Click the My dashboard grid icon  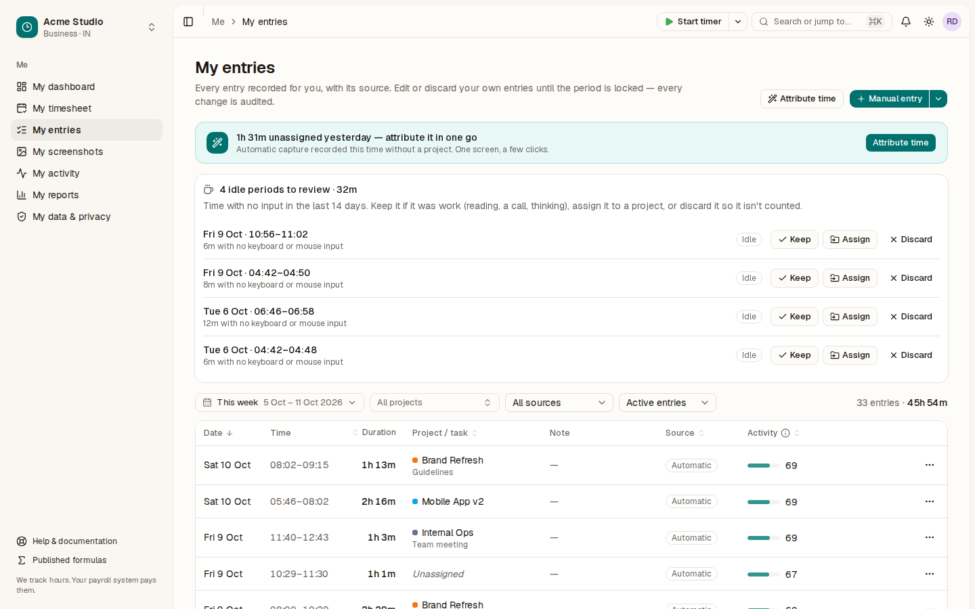pyautogui.click(x=22, y=87)
